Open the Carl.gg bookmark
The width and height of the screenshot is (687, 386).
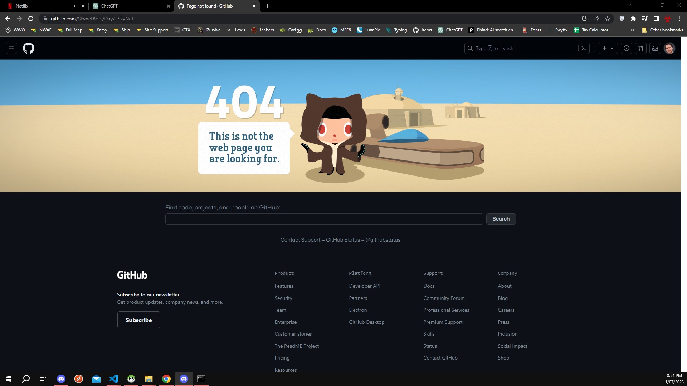[291, 30]
